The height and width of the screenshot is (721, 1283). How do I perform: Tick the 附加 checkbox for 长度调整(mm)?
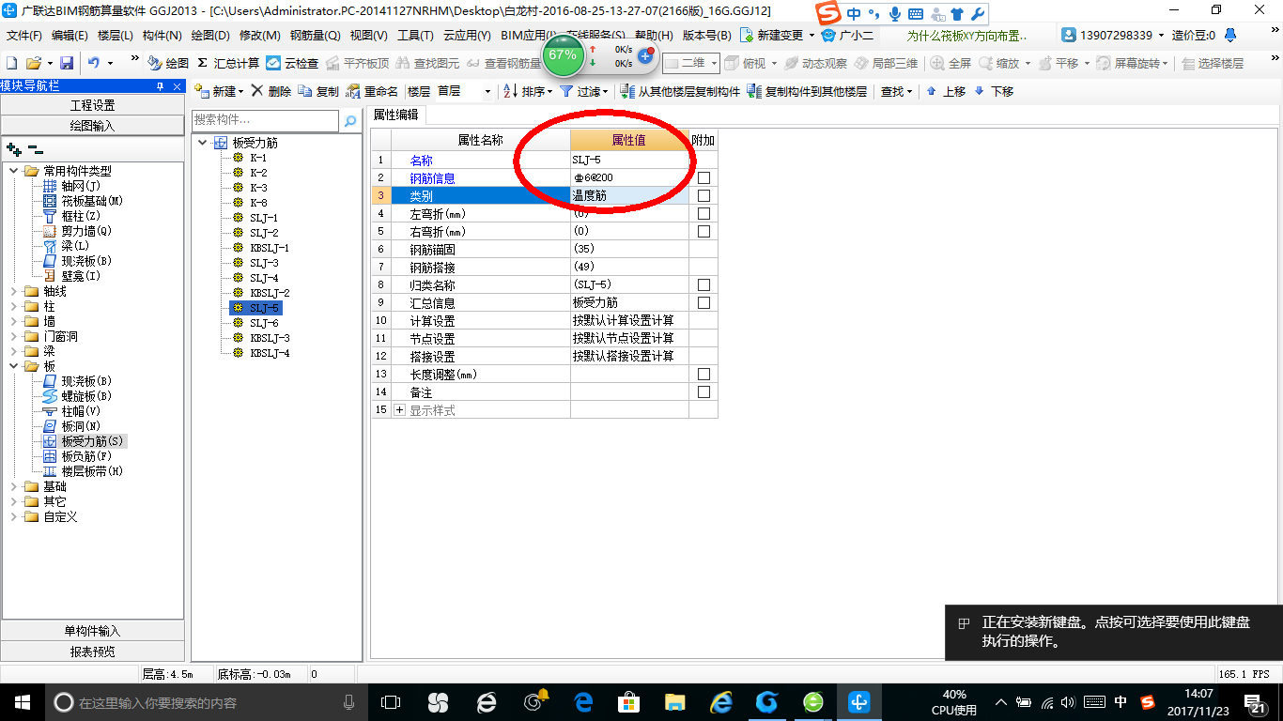703,374
